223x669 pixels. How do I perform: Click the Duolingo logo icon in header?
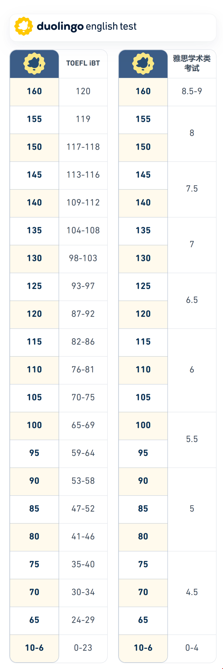(x=23, y=26)
